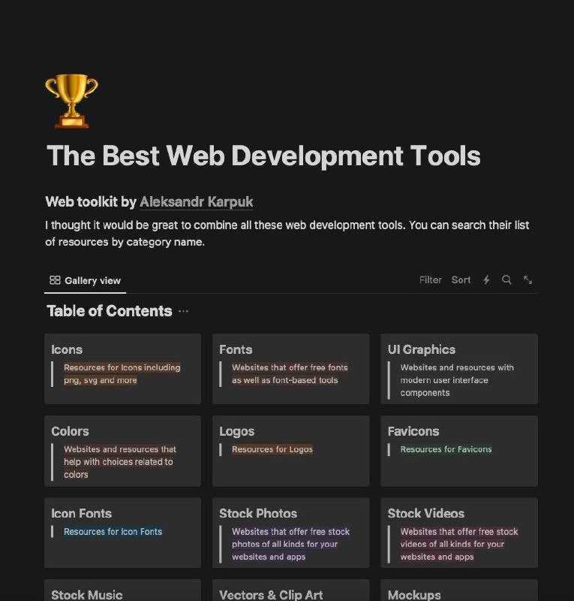Open the Stock Photos card
The width and height of the screenshot is (574, 601).
point(291,533)
